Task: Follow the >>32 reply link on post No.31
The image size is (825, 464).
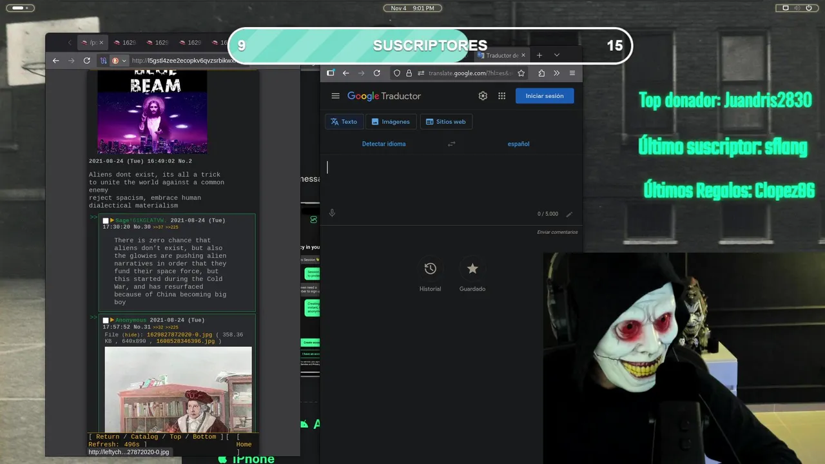Action: tap(158, 327)
